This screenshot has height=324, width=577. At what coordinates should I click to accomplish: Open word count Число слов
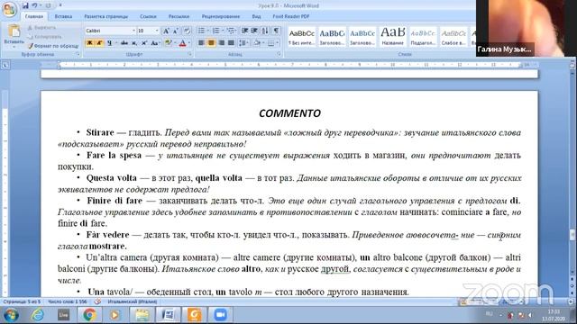pos(68,301)
